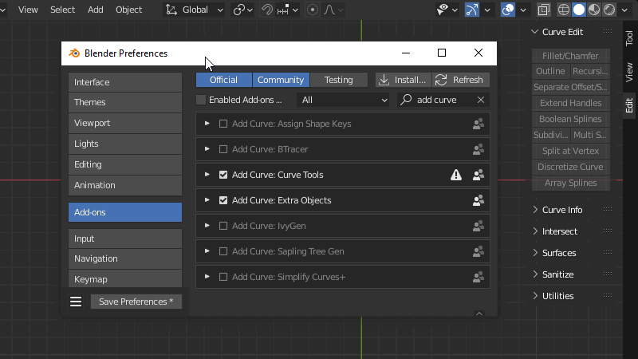The image size is (638, 359).
Task: Clear the add-on search text
Action: (481, 100)
